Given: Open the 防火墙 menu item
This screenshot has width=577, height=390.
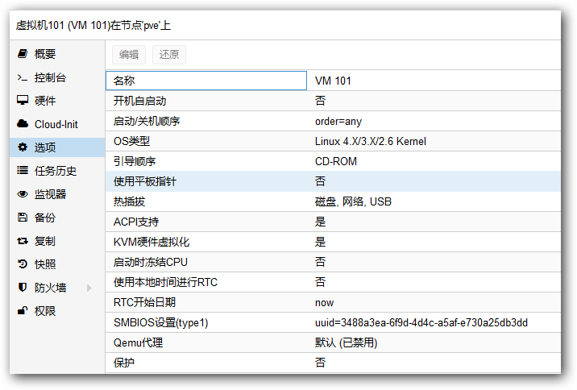Looking at the screenshot, I should pyautogui.click(x=50, y=288).
